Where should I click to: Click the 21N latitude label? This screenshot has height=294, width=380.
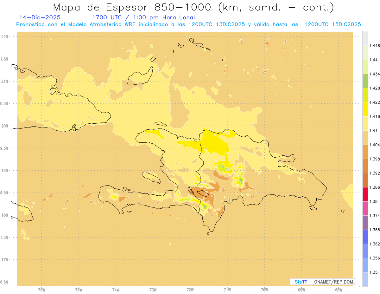click(5, 81)
